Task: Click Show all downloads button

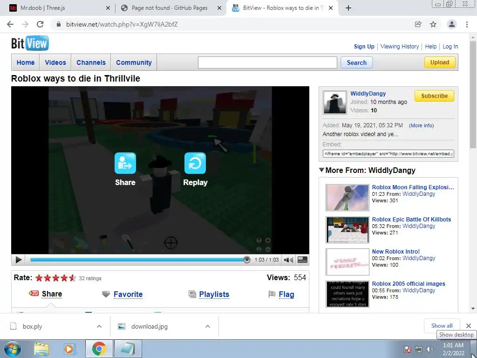Action: [x=442, y=325]
